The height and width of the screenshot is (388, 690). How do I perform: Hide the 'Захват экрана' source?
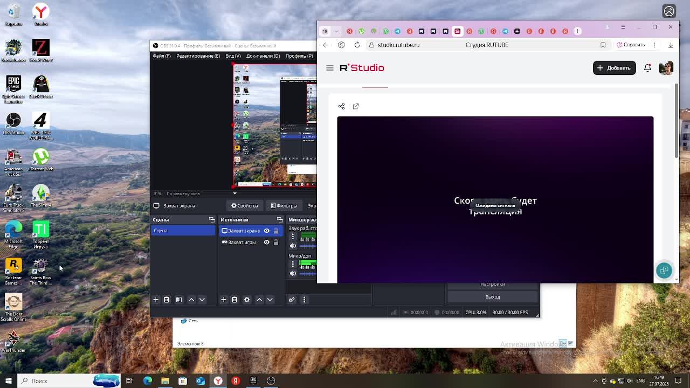(266, 231)
